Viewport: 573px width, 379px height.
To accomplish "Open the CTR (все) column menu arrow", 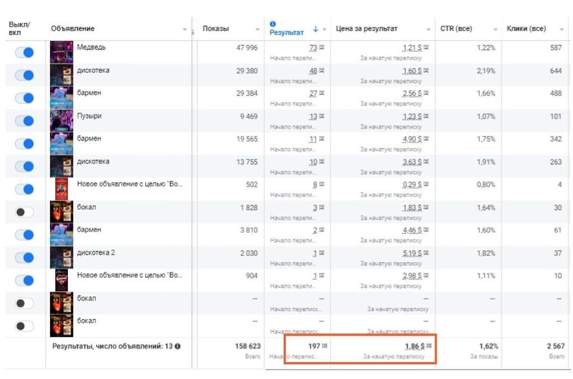I will 495,29.
